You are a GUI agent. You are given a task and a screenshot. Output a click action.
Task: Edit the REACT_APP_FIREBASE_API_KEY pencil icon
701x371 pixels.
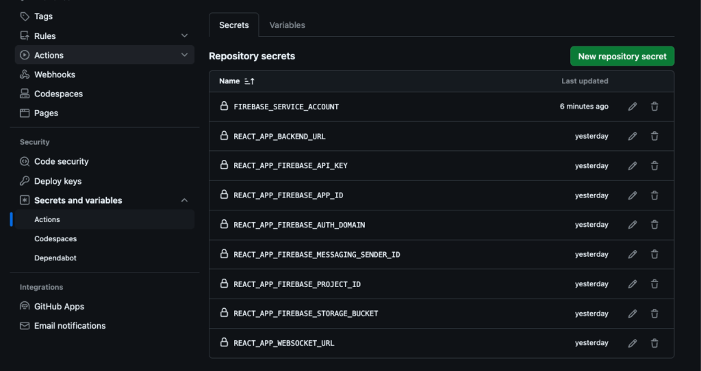coord(632,165)
